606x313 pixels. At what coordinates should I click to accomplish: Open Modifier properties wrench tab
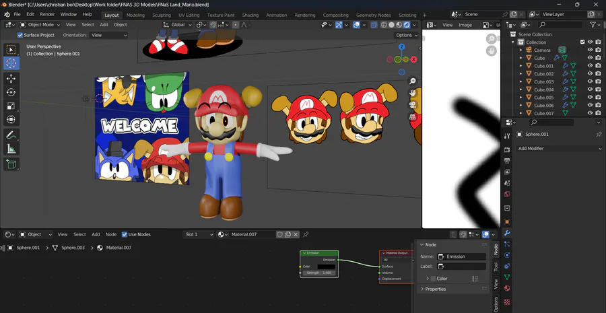click(x=507, y=233)
